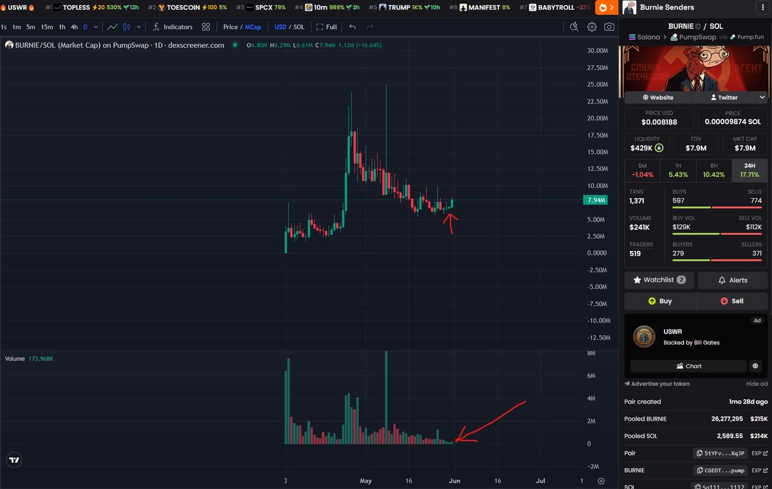
Task: Click the TradingView logo on the chart
Action: coord(14,460)
